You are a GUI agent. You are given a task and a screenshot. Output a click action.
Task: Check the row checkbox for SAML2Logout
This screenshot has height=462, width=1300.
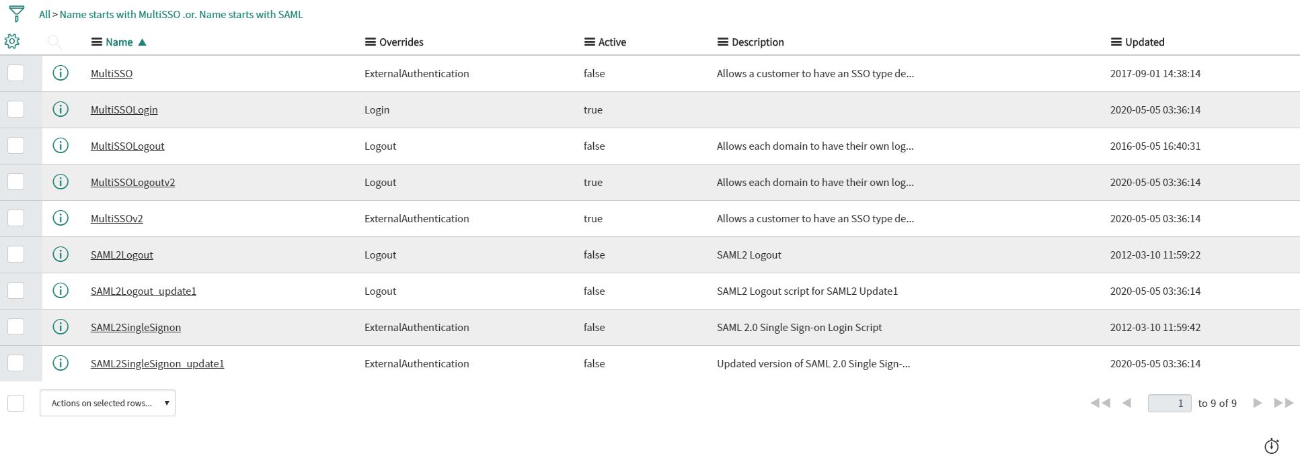pos(16,252)
